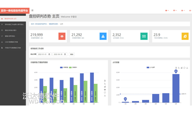The height and width of the screenshot is (121, 192).
Task: Click the yellow Internet Explorer icon
Action: click(x=185, y=36)
